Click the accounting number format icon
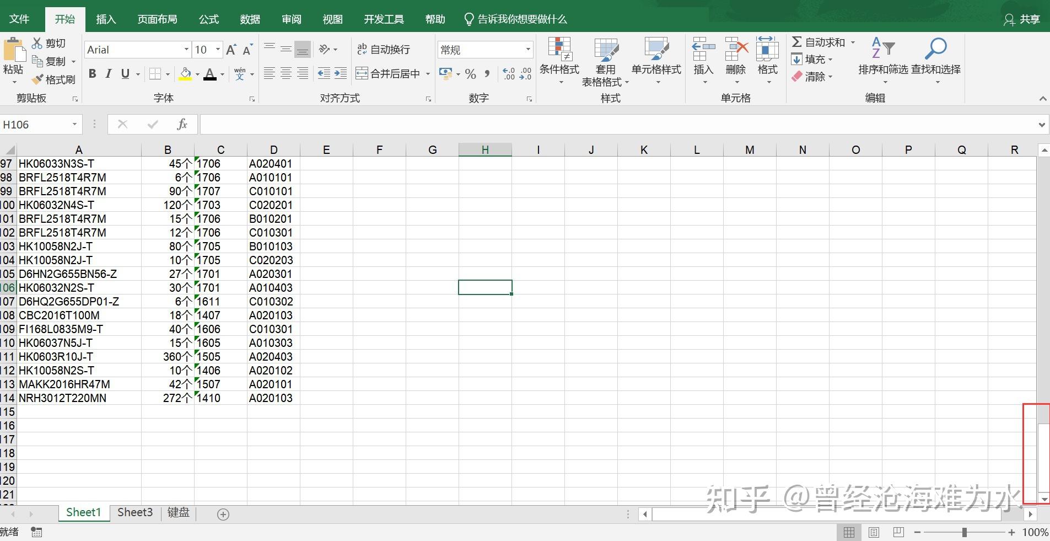Screen dimensions: 1050x541 pyautogui.click(x=445, y=73)
